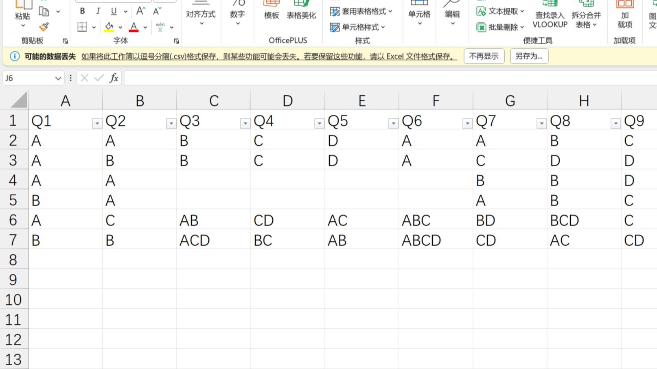
Task: Open clipboard group dialog launcher
Action: click(65, 41)
